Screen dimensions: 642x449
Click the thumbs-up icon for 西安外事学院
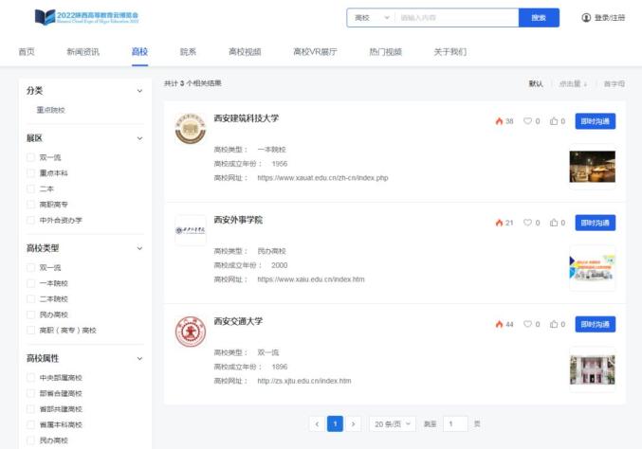(x=554, y=223)
